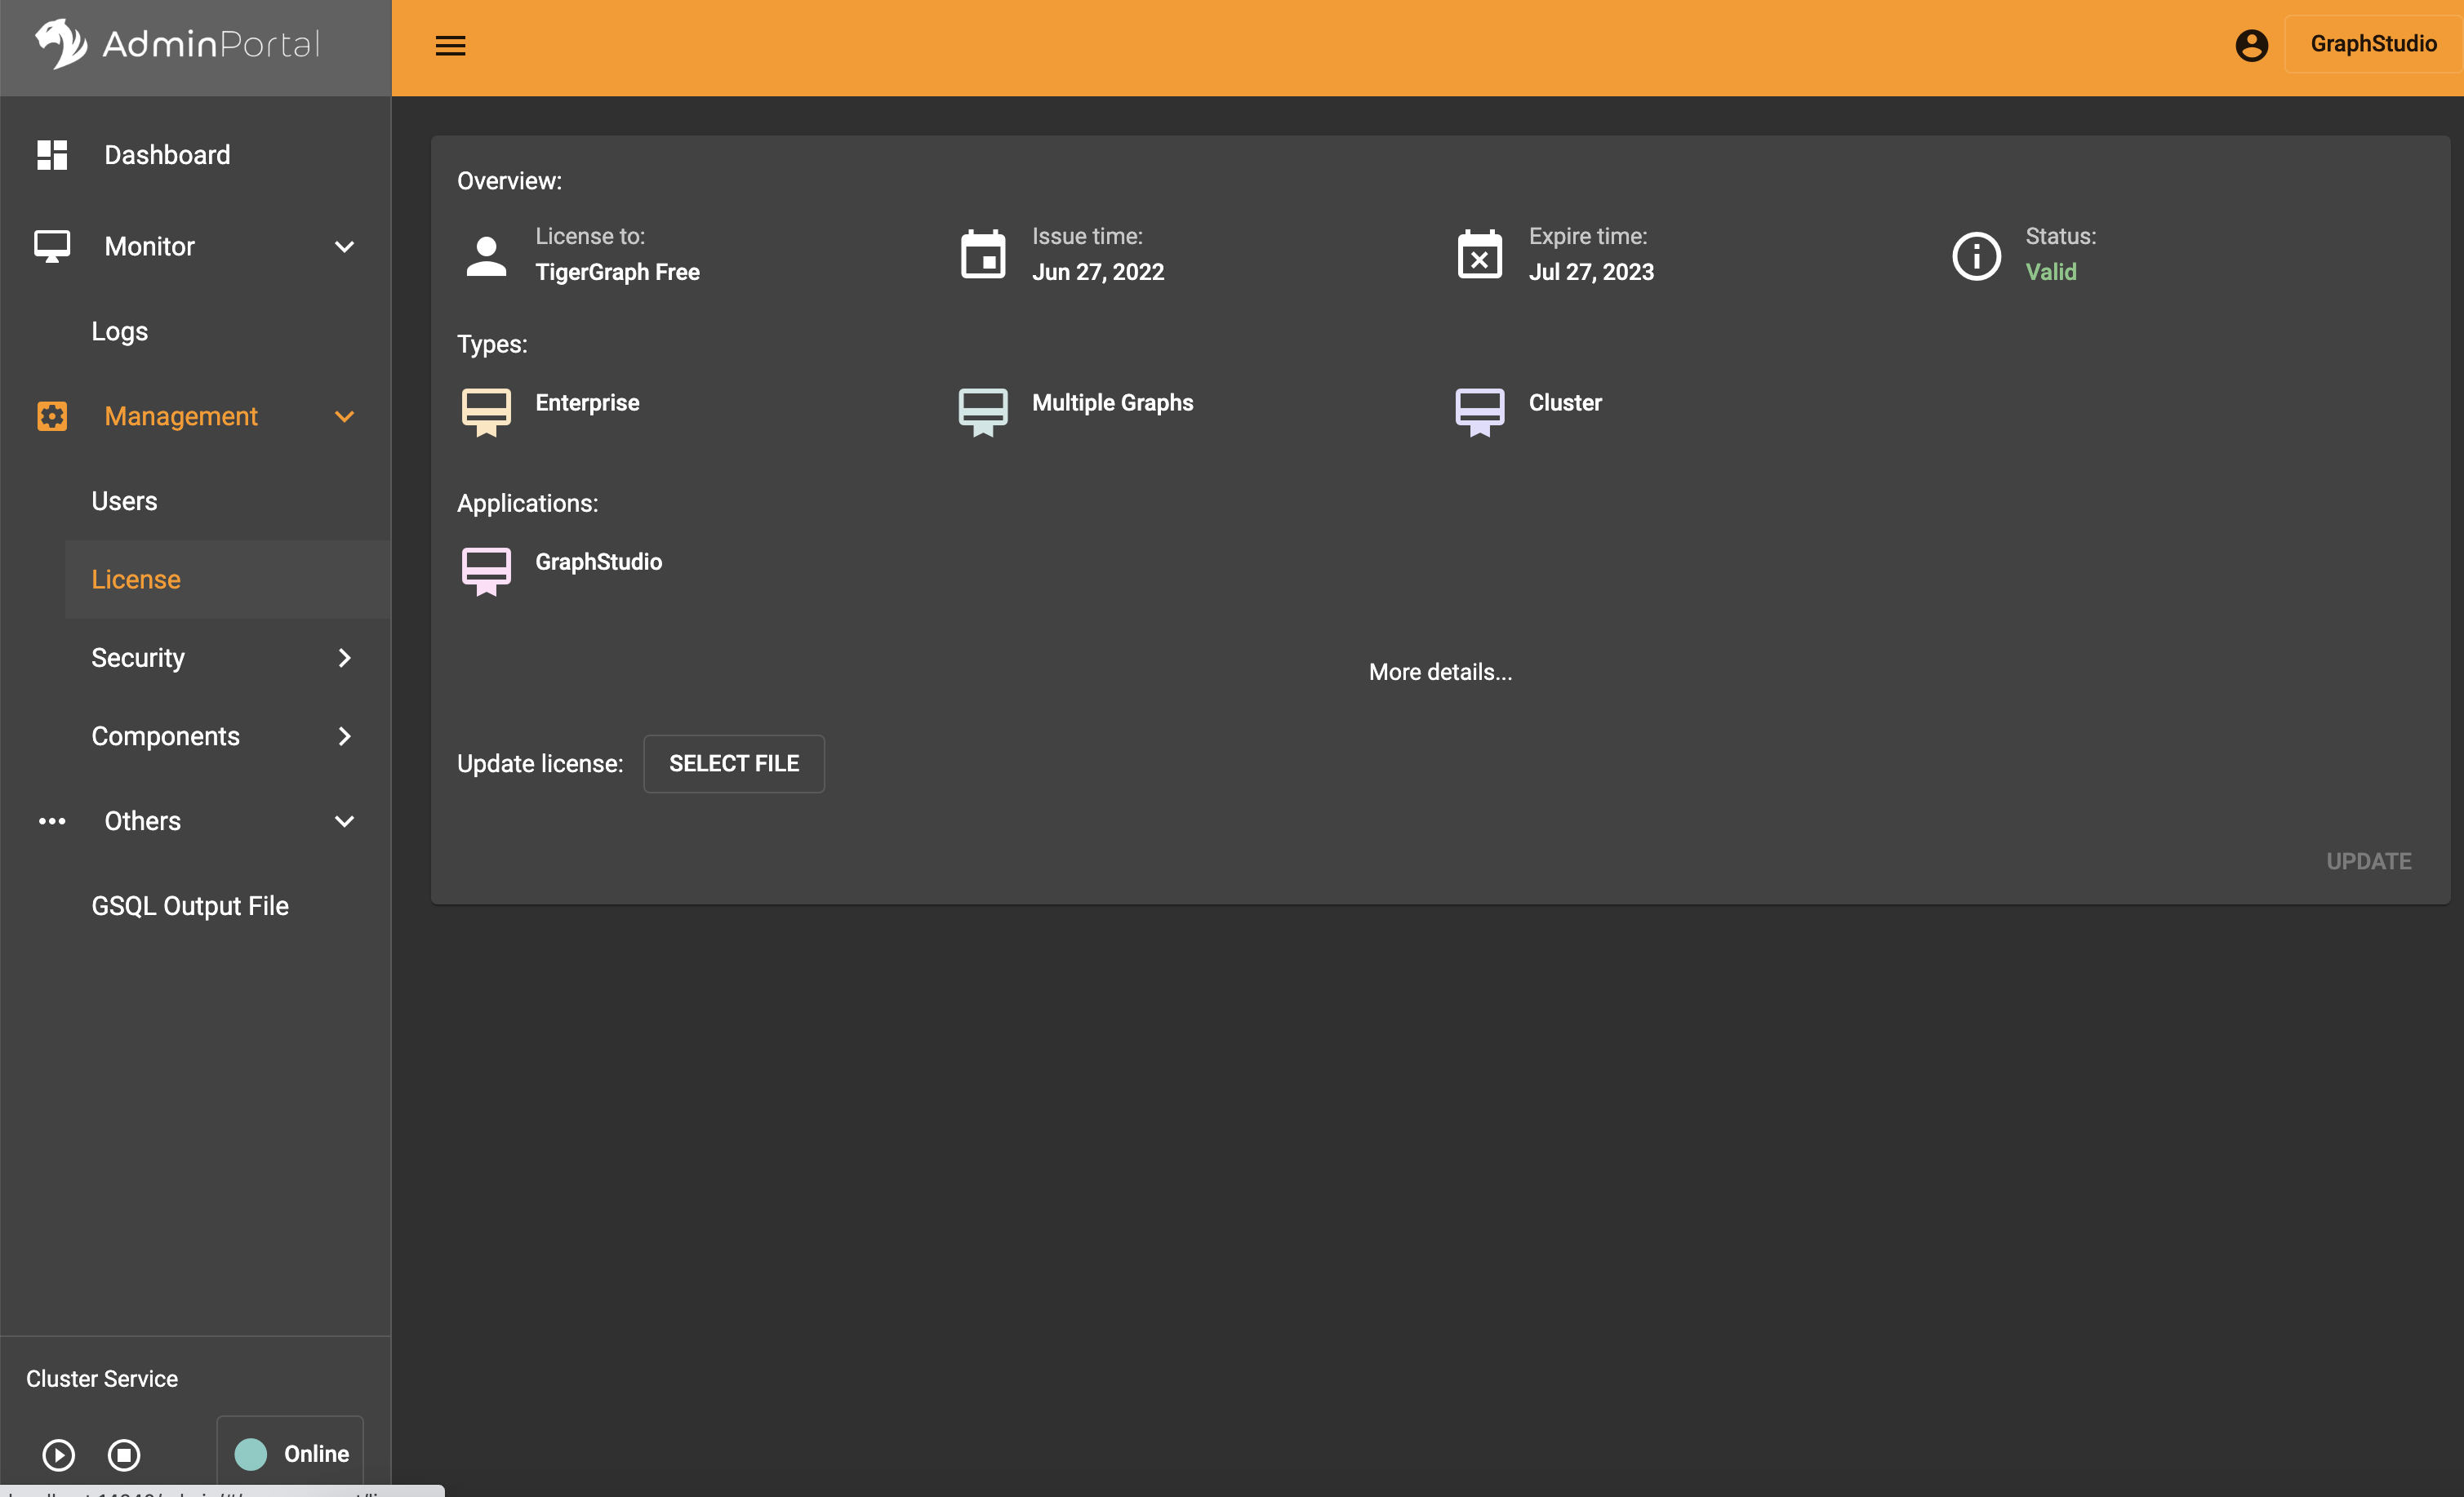Click the Multiple Graphs certificate icon
This screenshot has height=1497, width=2464.
click(982, 411)
